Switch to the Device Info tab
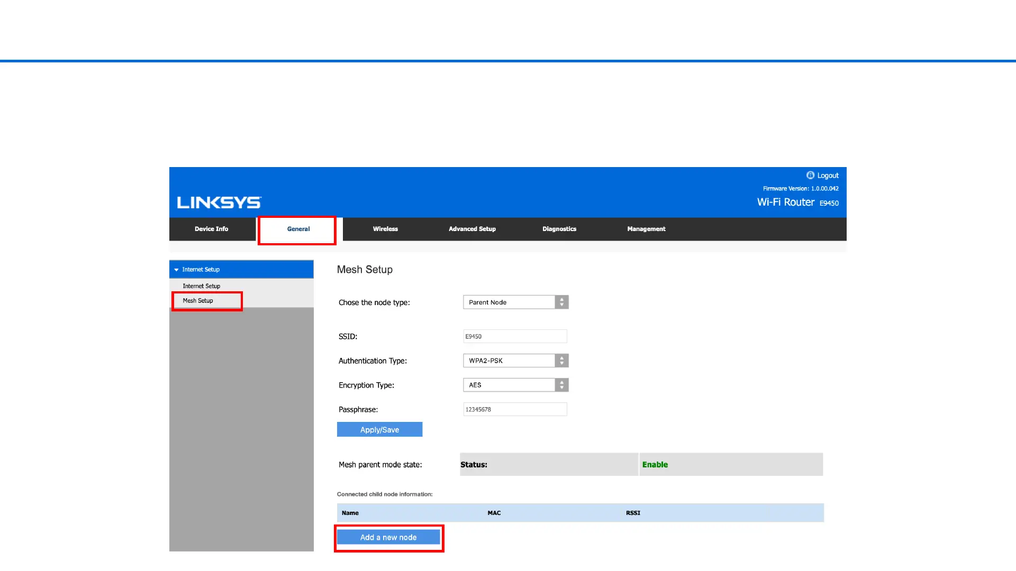Viewport: 1016px width, 571px height. [211, 229]
